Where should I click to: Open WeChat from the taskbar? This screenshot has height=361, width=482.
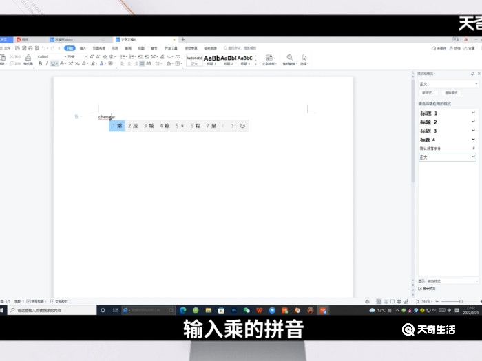(x=247, y=310)
